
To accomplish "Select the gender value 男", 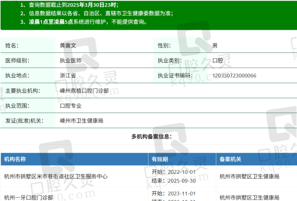I will click(215, 45).
